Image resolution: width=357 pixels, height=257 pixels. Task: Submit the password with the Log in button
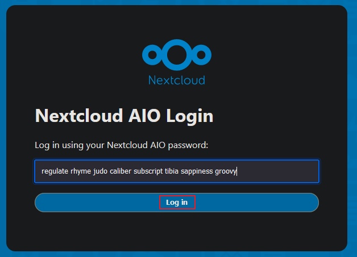pyautogui.click(x=177, y=203)
